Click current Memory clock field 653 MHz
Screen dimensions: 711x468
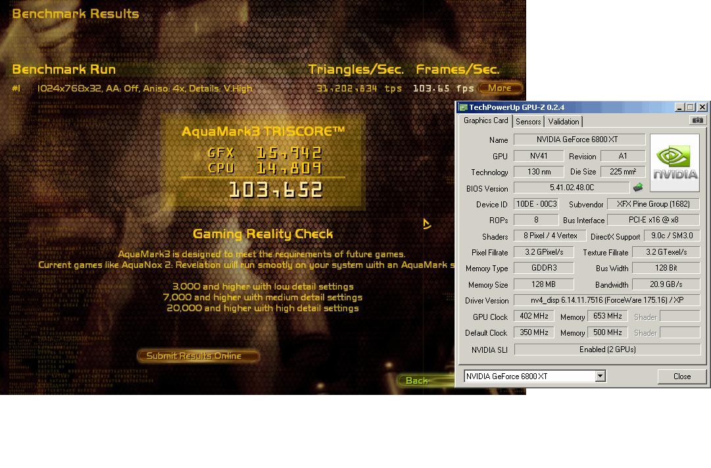pyautogui.click(x=607, y=316)
